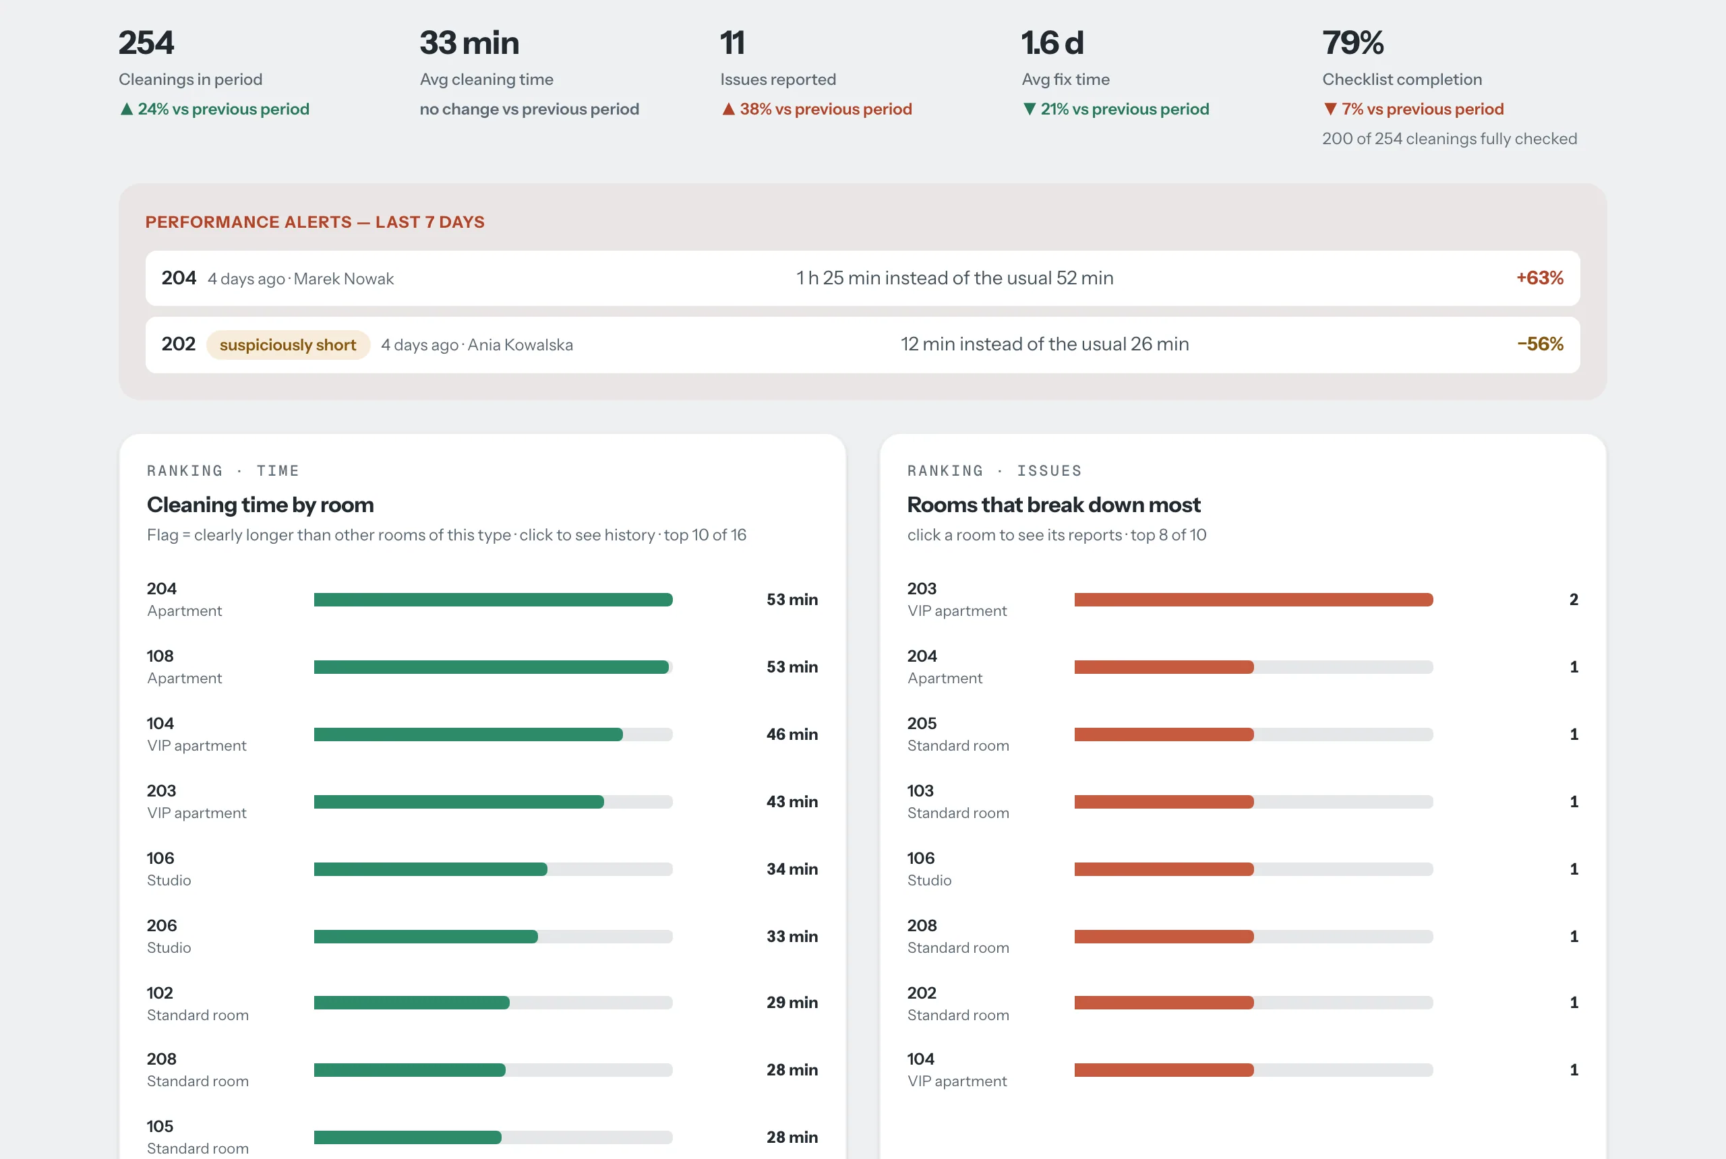Click the 'suspiciously short' badge
The height and width of the screenshot is (1159, 1726).
point(288,344)
